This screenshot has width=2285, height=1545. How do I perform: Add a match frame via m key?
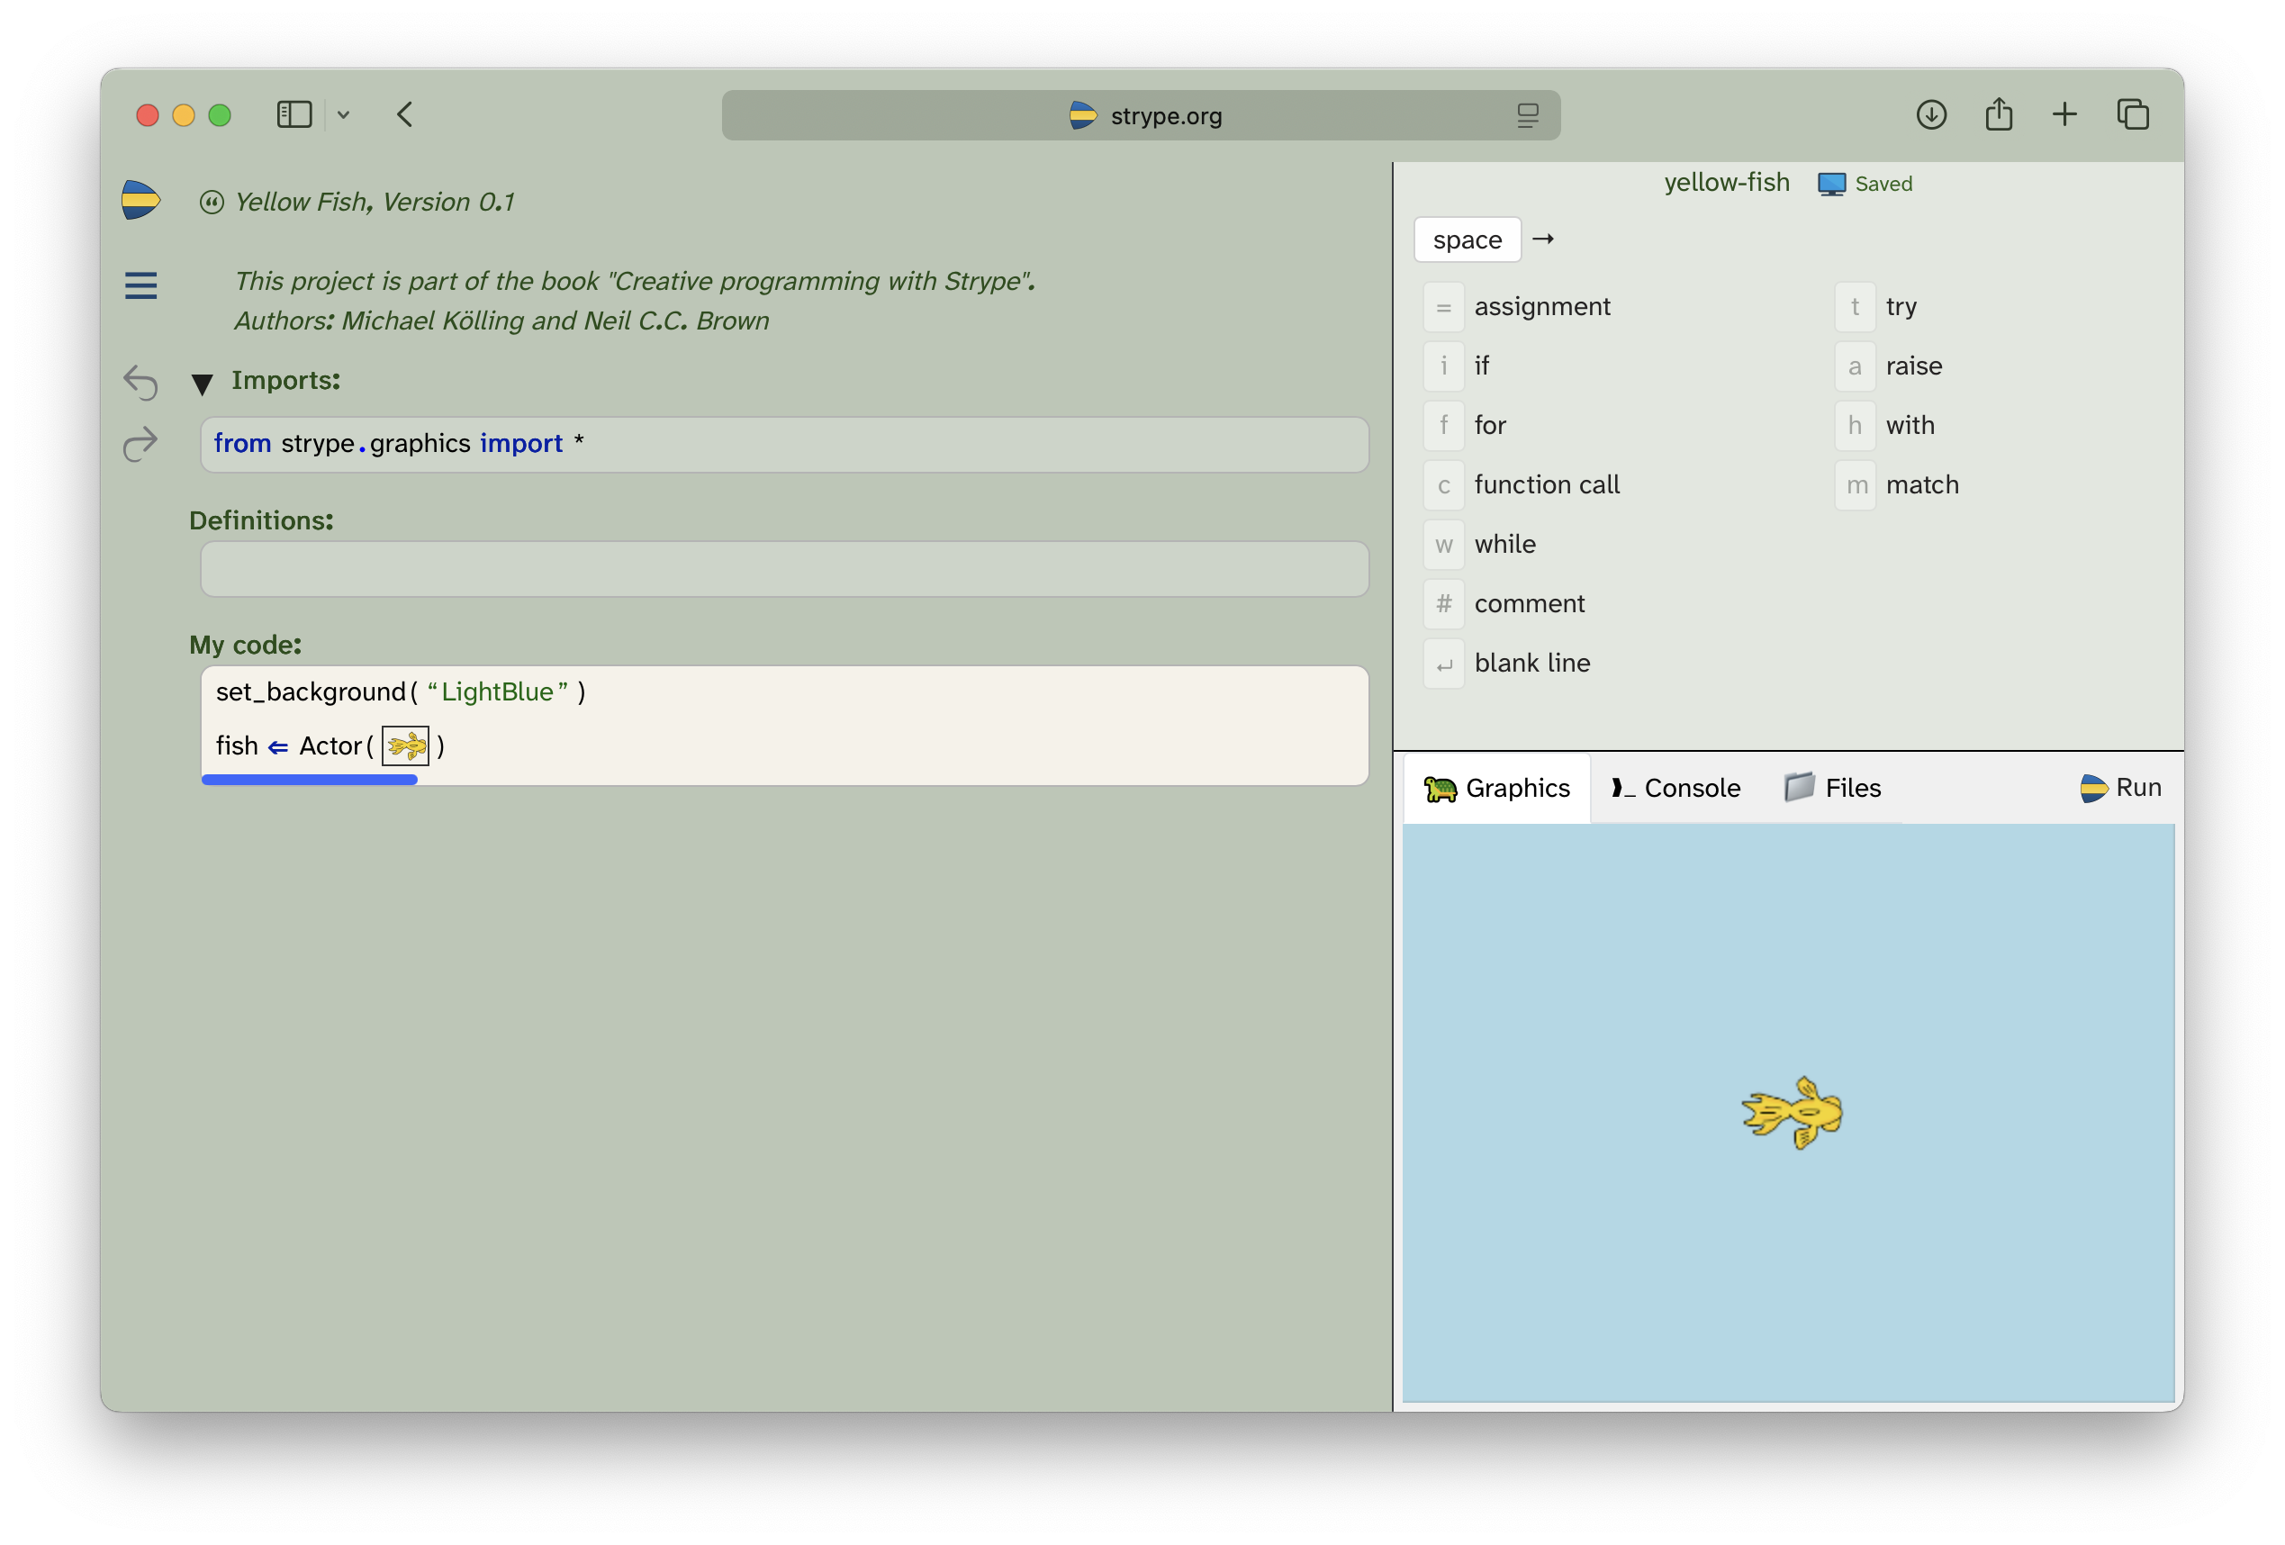pos(1856,485)
